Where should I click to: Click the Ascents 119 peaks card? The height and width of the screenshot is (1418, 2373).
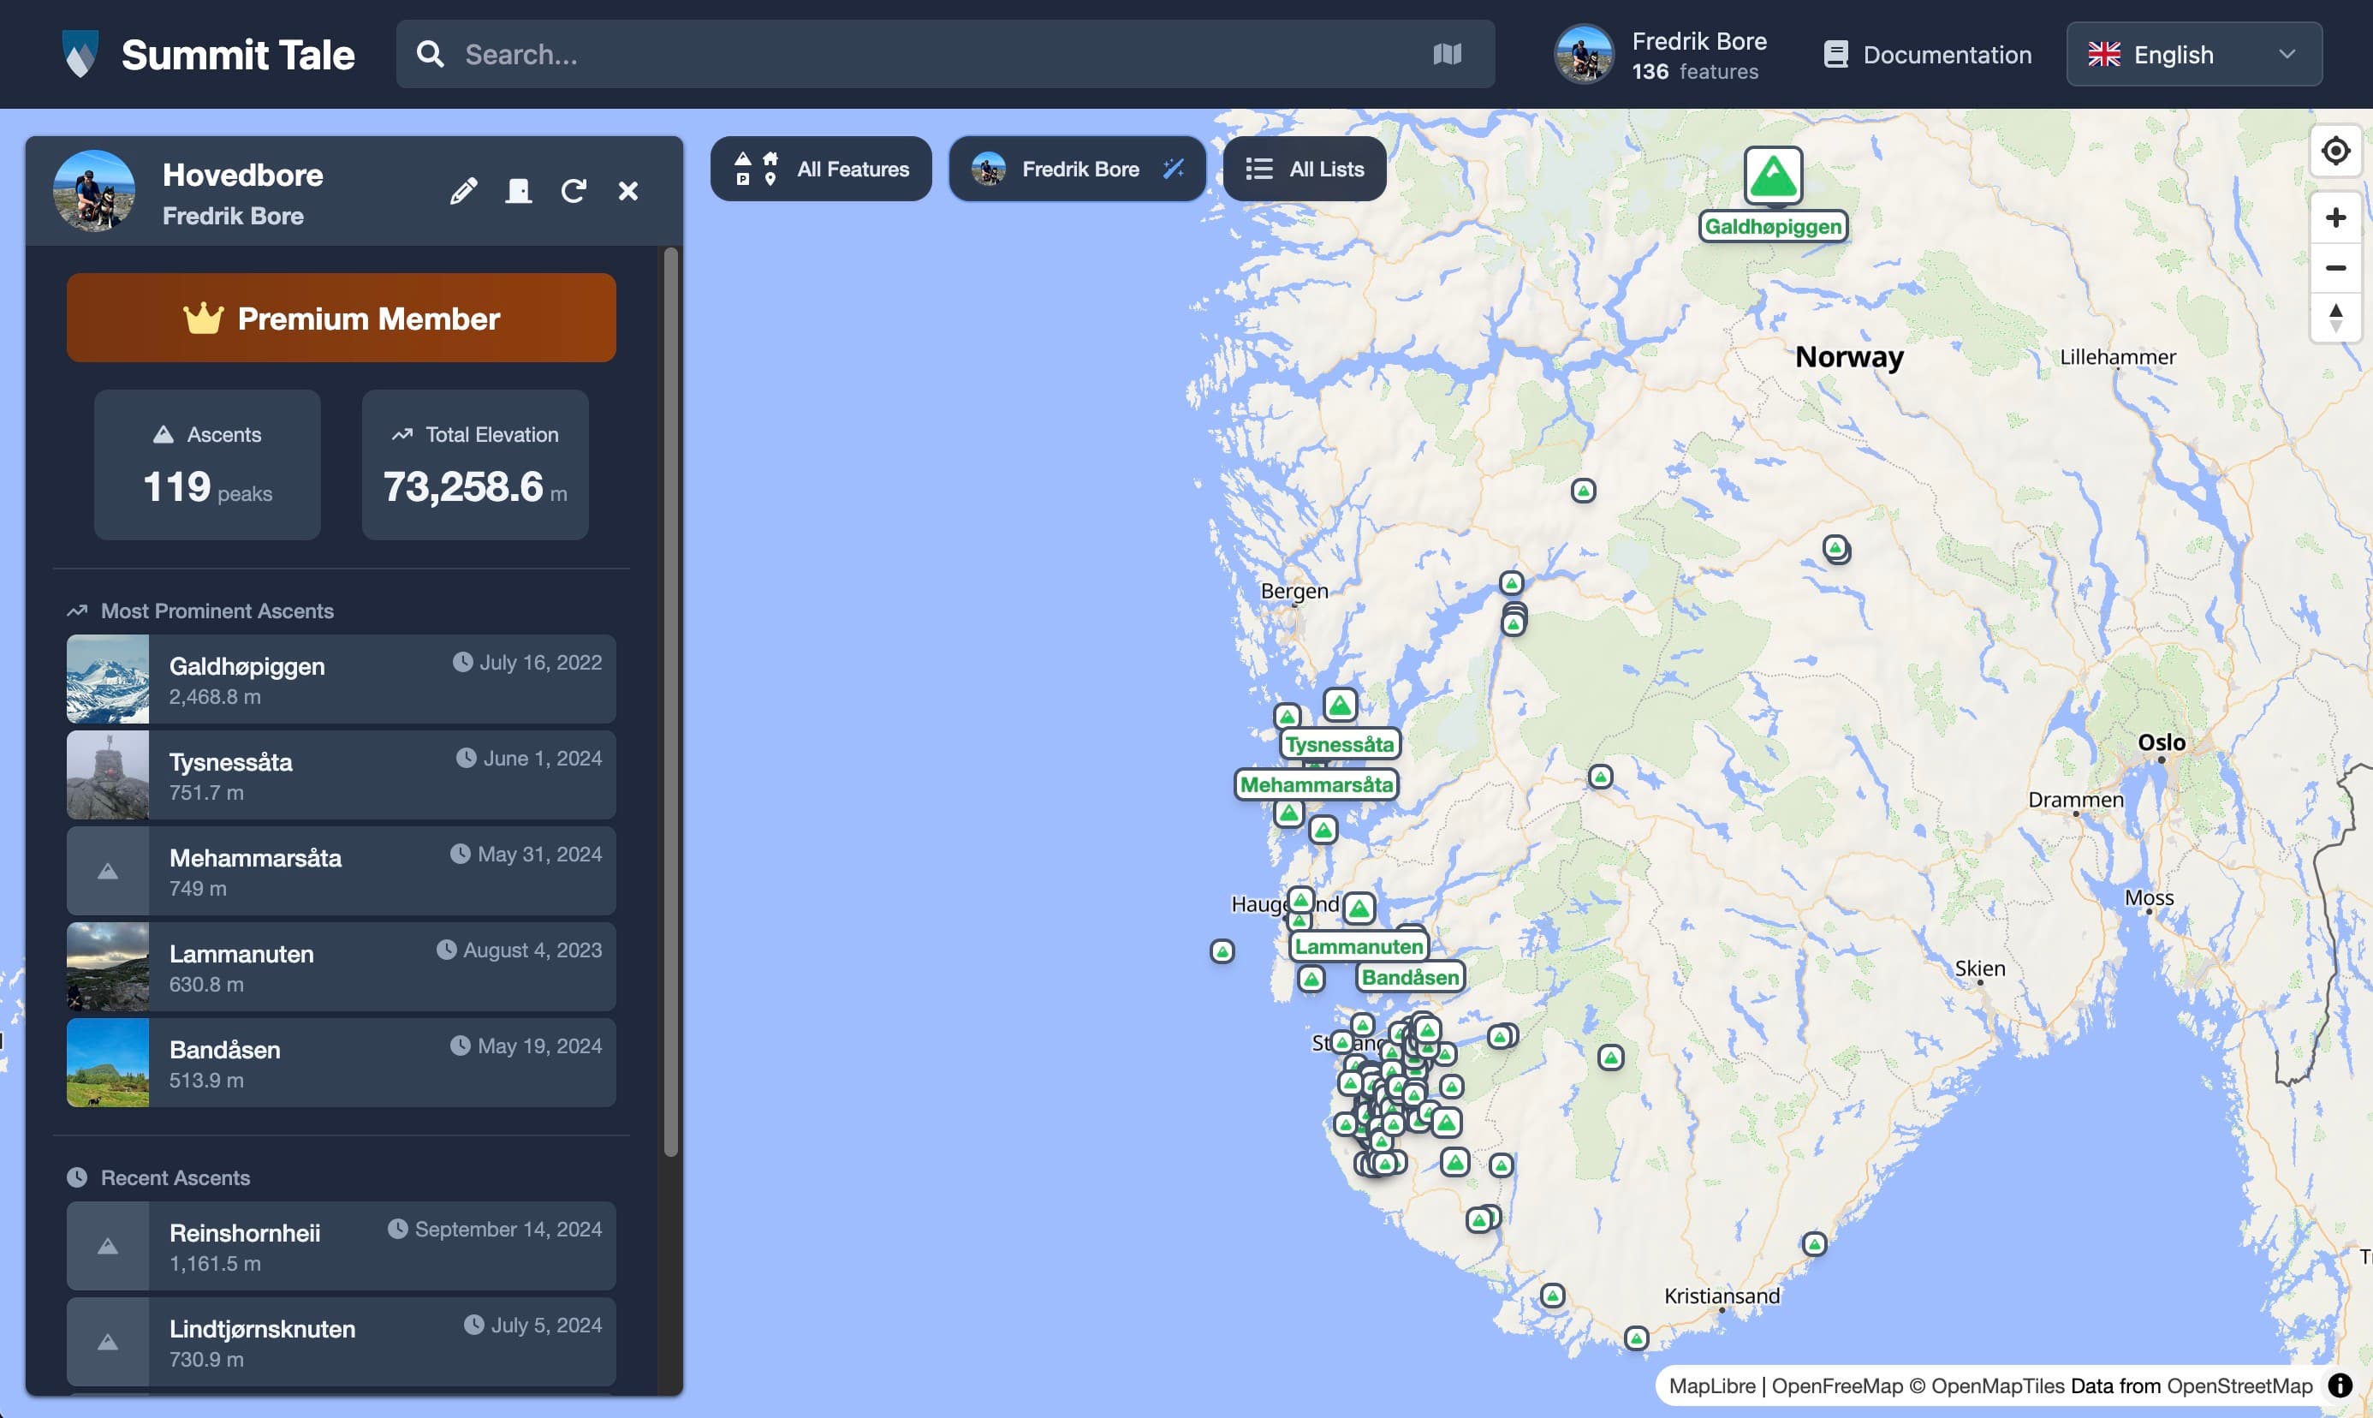(207, 464)
